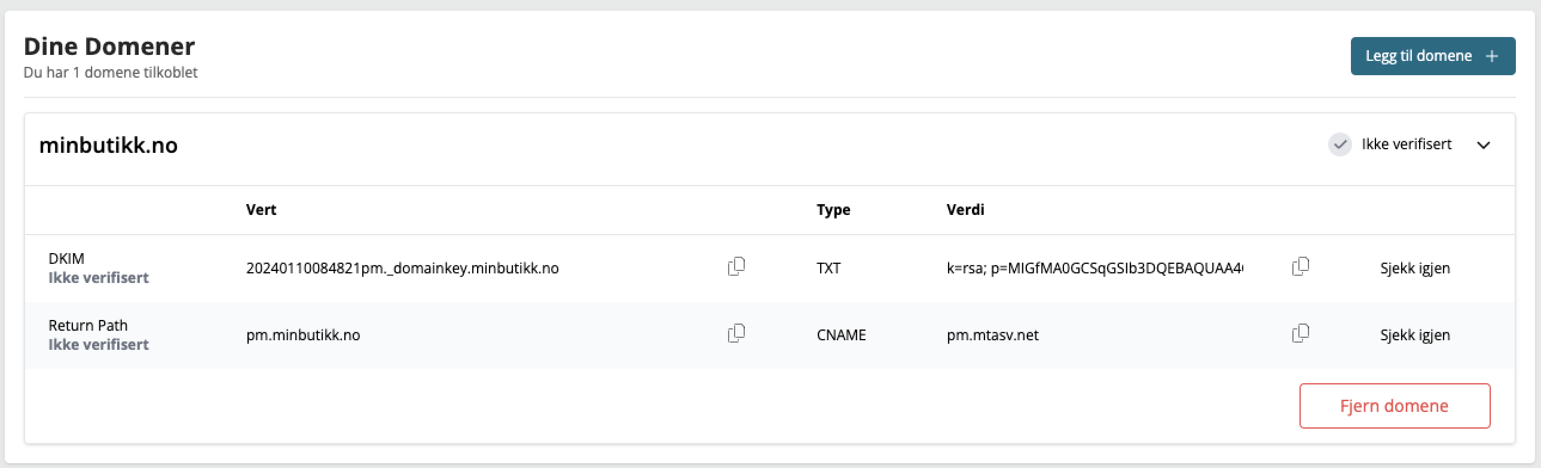Click the minbutikk.no domain title

click(x=108, y=145)
